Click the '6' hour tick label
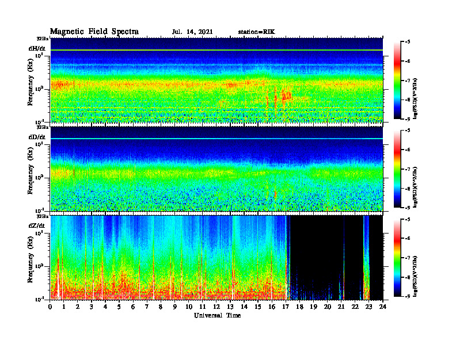Viewport: 456px width, 352px height. pos(133,307)
